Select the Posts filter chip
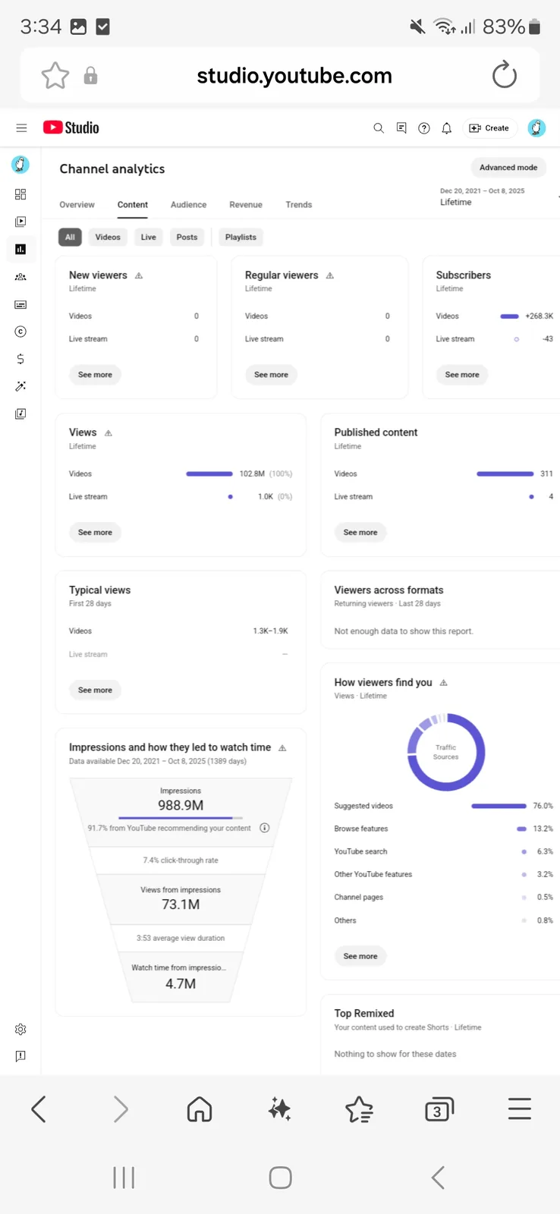This screenshot has width=560, height=1214. (x=187, y=237)
